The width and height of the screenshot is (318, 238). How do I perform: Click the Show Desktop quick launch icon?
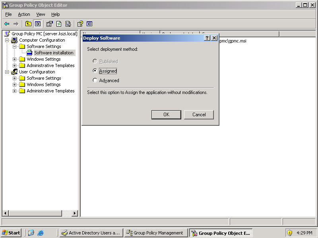pos(31,233)
